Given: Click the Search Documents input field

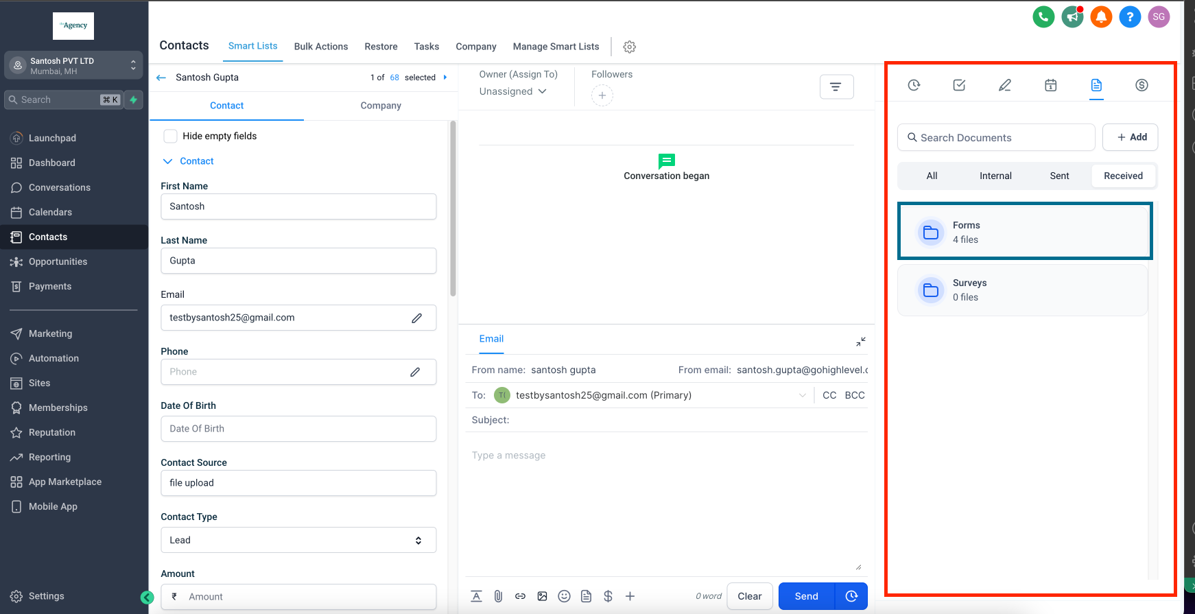Looking at the screenshot, I should tap(996, 137).
